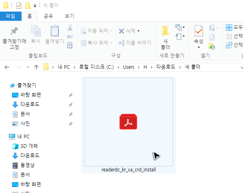The image size is (243, 193).
Task: Click the 삭제 delete button
Action: (x=127, y=31)
